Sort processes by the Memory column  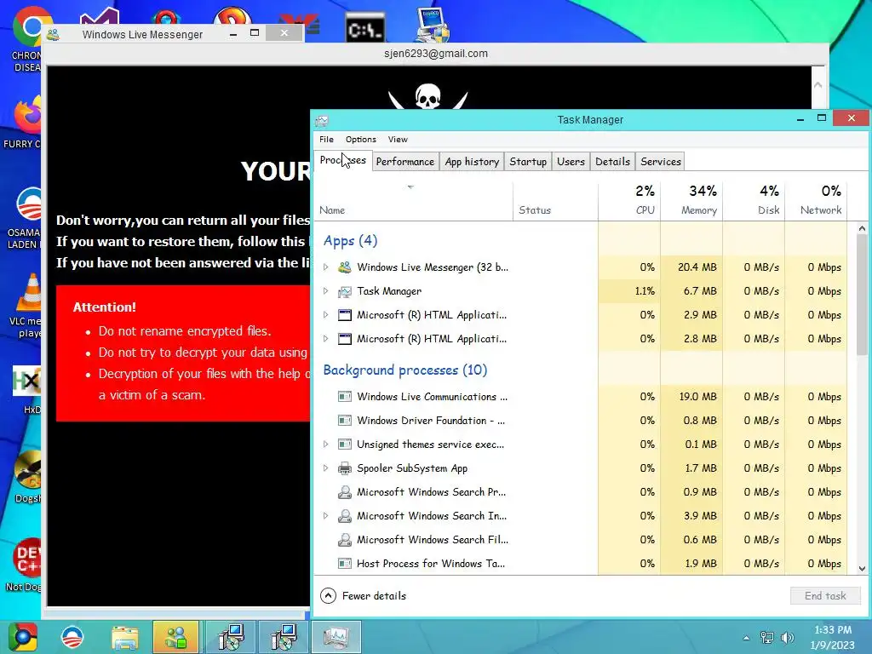[691, 201]
